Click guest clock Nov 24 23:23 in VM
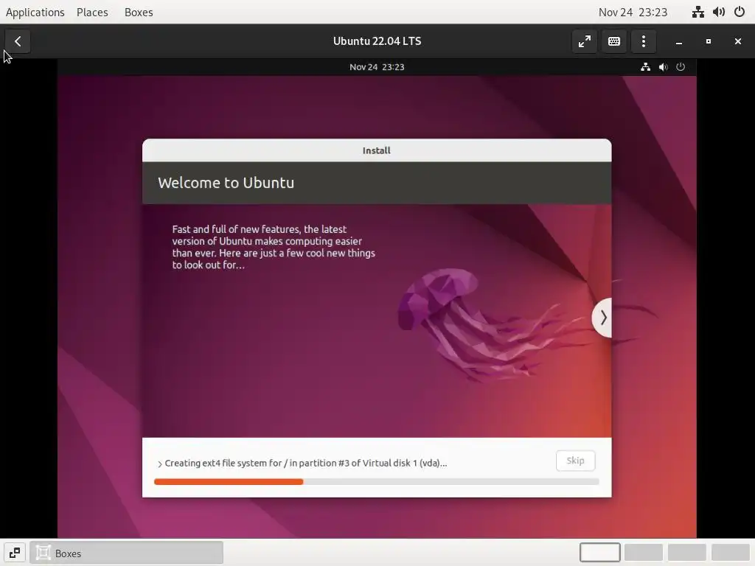Image resolution: width=755 pixels, height=566 pixels. click(x=377, y=67)
